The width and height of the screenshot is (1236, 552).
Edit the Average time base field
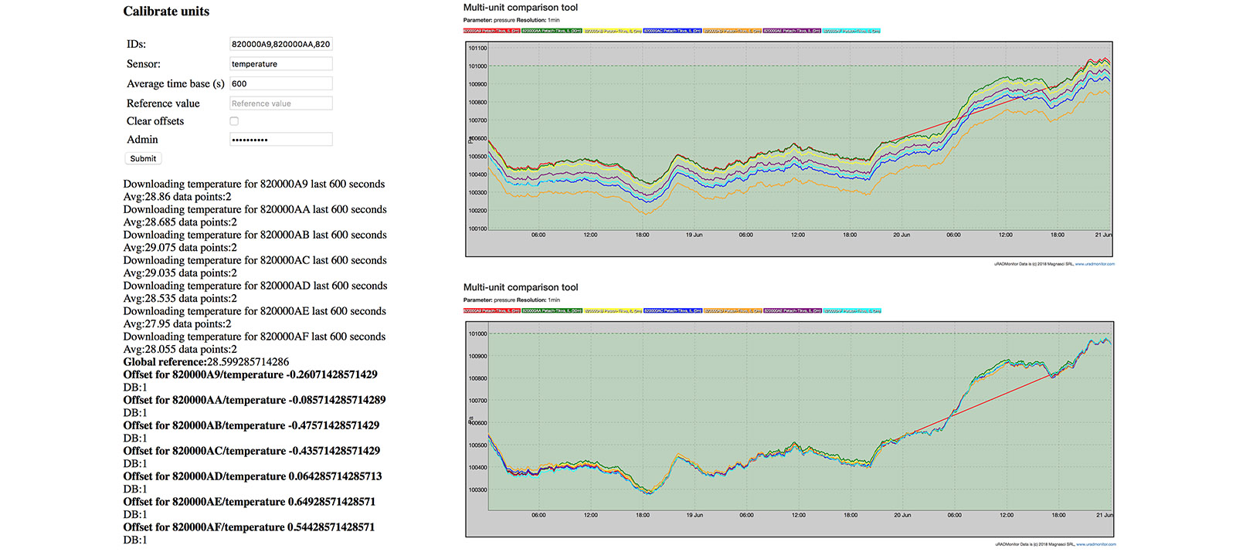click(281, 83)
